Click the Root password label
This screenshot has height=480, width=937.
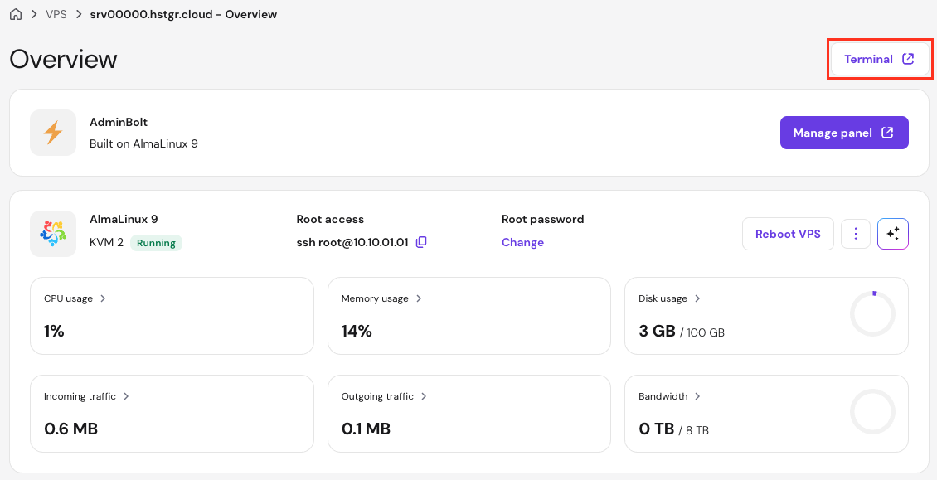pos(542,220)
